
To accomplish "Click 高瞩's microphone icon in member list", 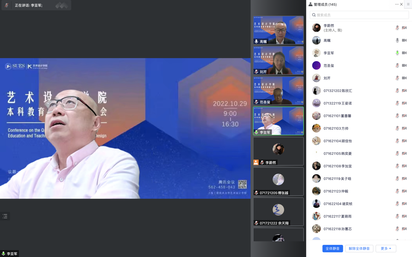I will click(x=397, y=40).
